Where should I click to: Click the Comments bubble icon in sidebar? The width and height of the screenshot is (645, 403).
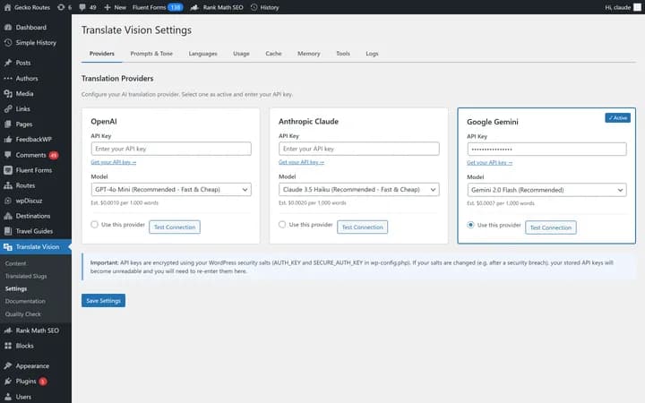(x=8, y=155)
